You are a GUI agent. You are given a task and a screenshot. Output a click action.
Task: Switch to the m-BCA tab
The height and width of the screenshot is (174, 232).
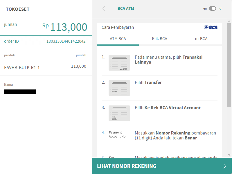pyautogui.click(x=201, y=39)
